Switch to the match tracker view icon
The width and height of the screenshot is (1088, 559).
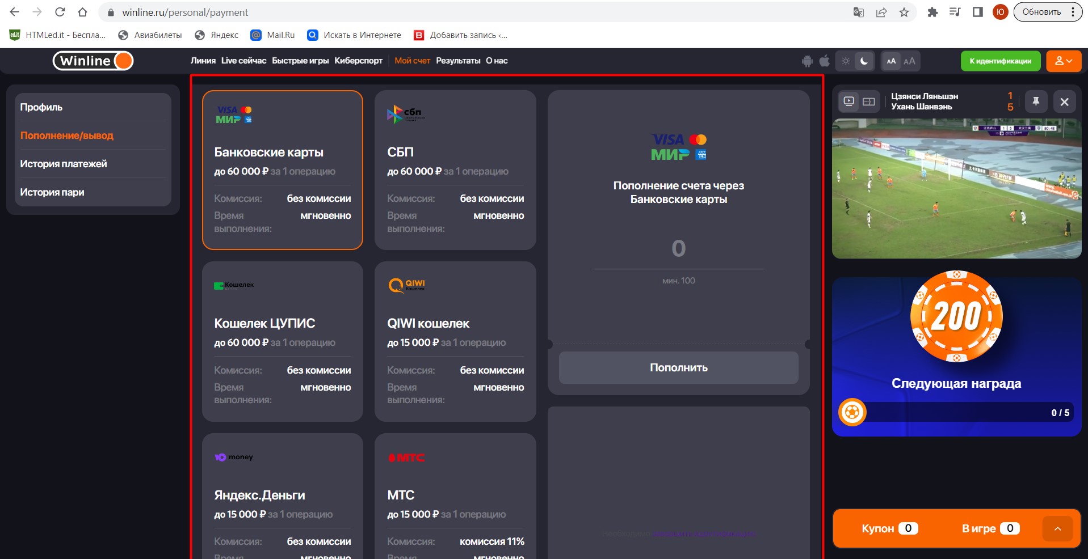[869, 101]
